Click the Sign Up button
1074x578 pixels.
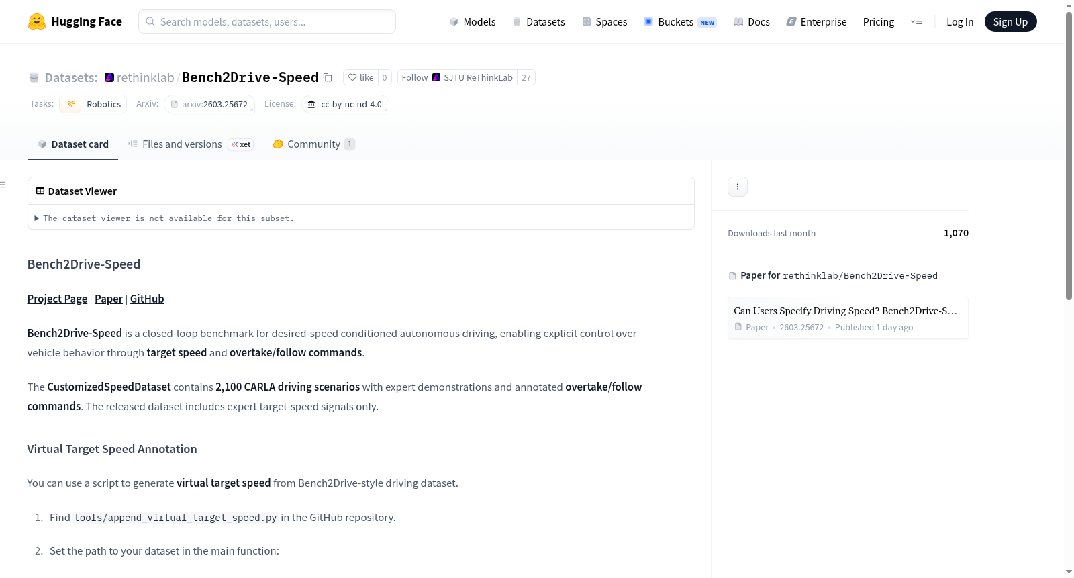(x=1010, y=21)
